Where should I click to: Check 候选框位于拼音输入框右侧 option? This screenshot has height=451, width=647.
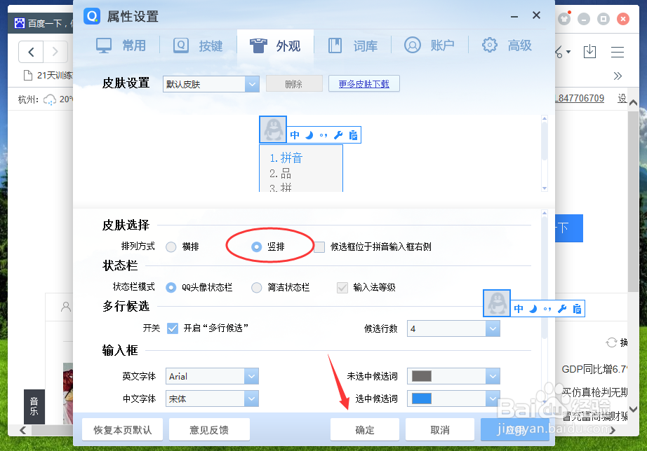(319, 247)
